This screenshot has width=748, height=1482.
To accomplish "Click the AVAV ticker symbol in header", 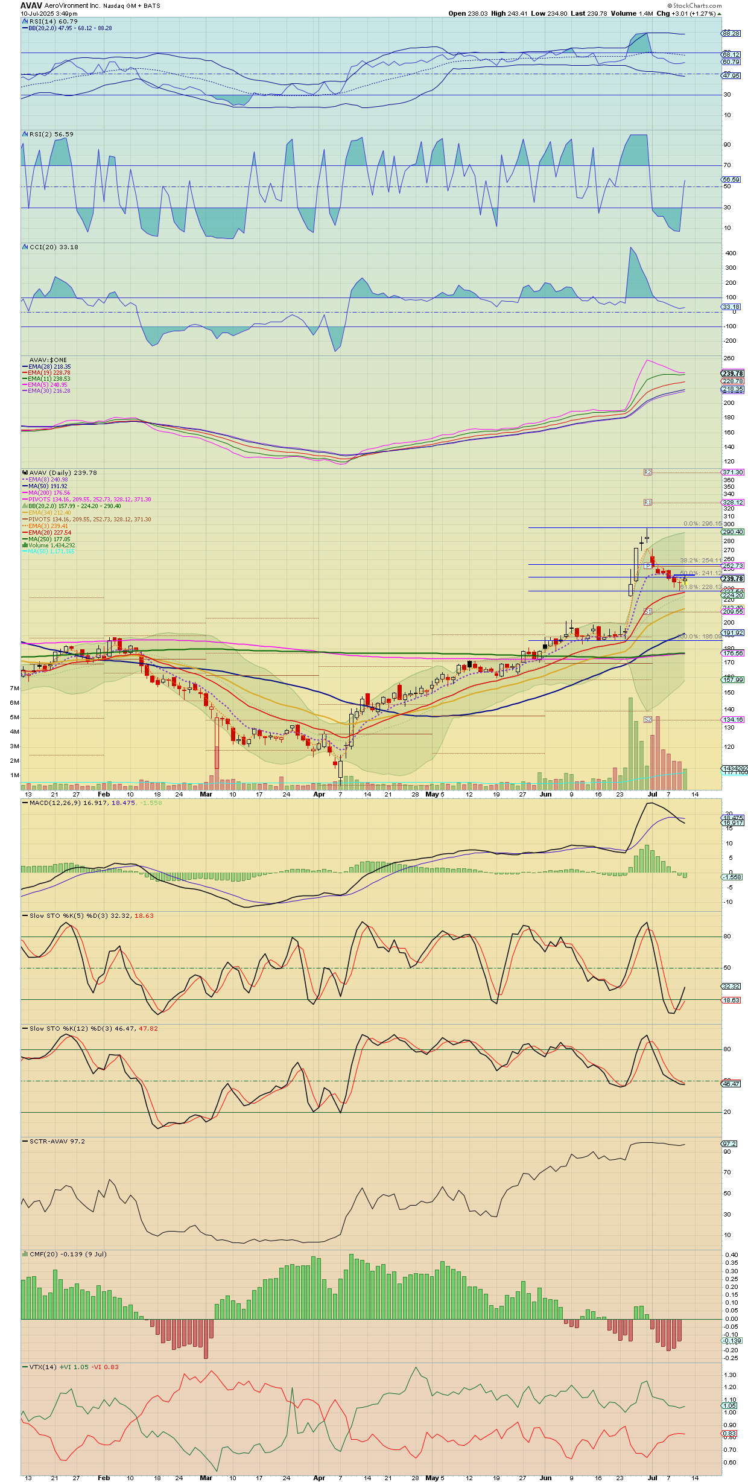I will [x=31, y=5].
